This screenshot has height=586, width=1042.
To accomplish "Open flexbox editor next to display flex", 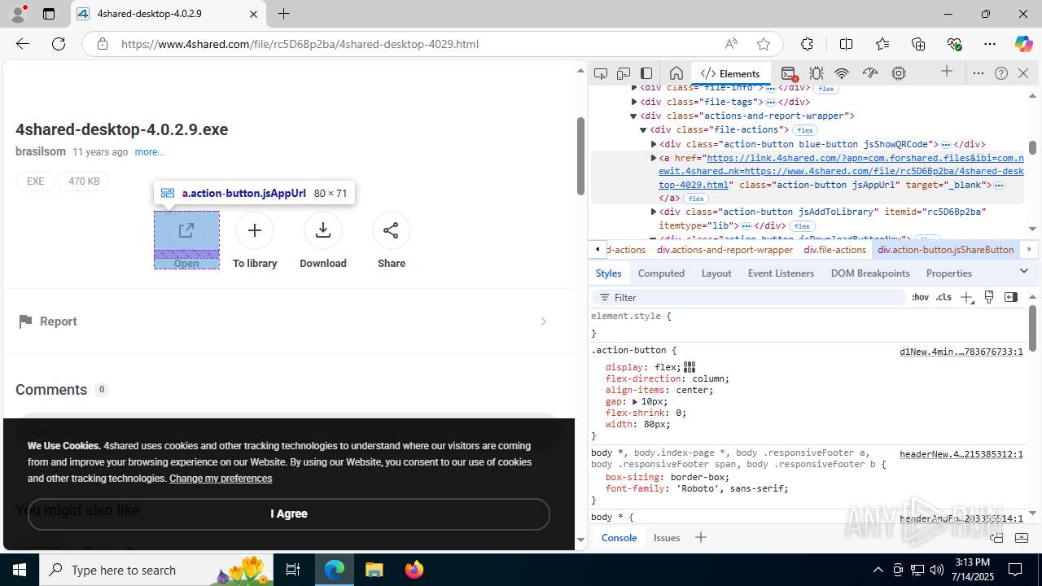I will click(x=690, y=367).
